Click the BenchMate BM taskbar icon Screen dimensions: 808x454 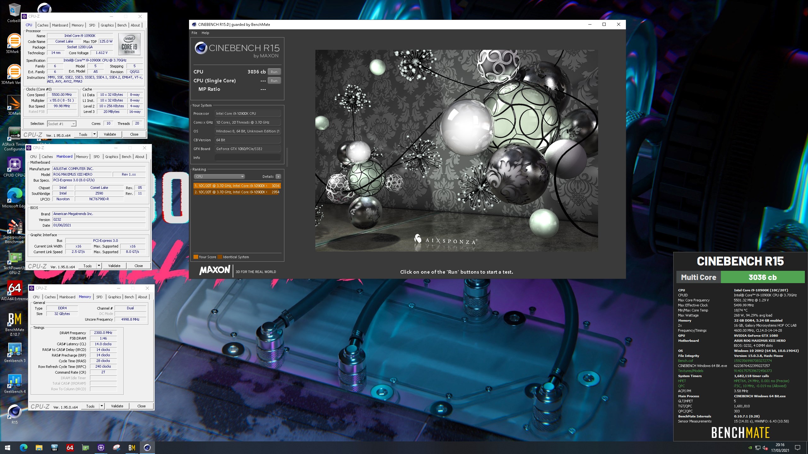click(x=132, y=448)
